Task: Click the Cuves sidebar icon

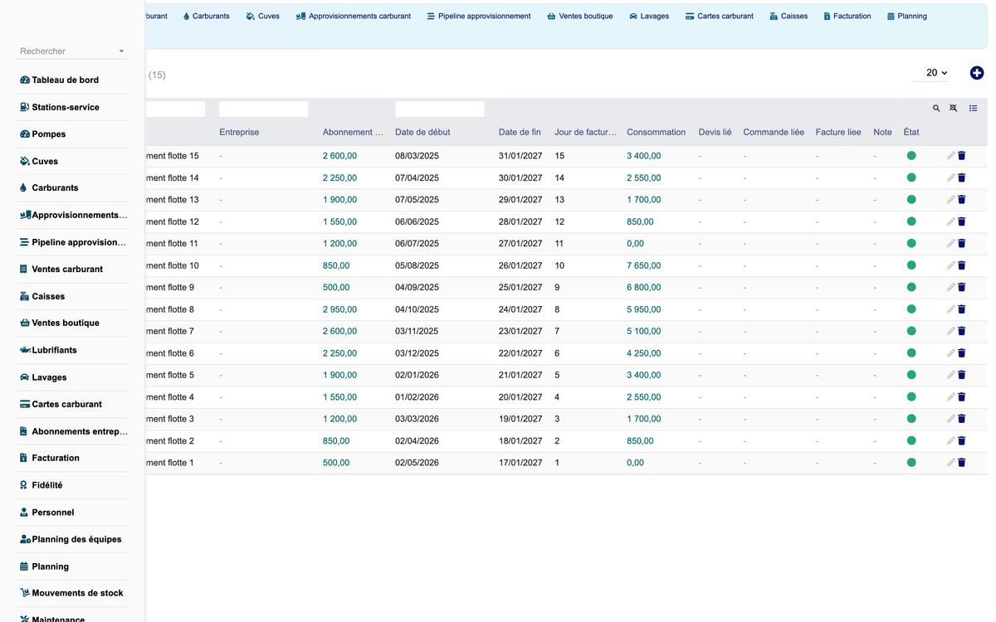Action: point(25,161)
